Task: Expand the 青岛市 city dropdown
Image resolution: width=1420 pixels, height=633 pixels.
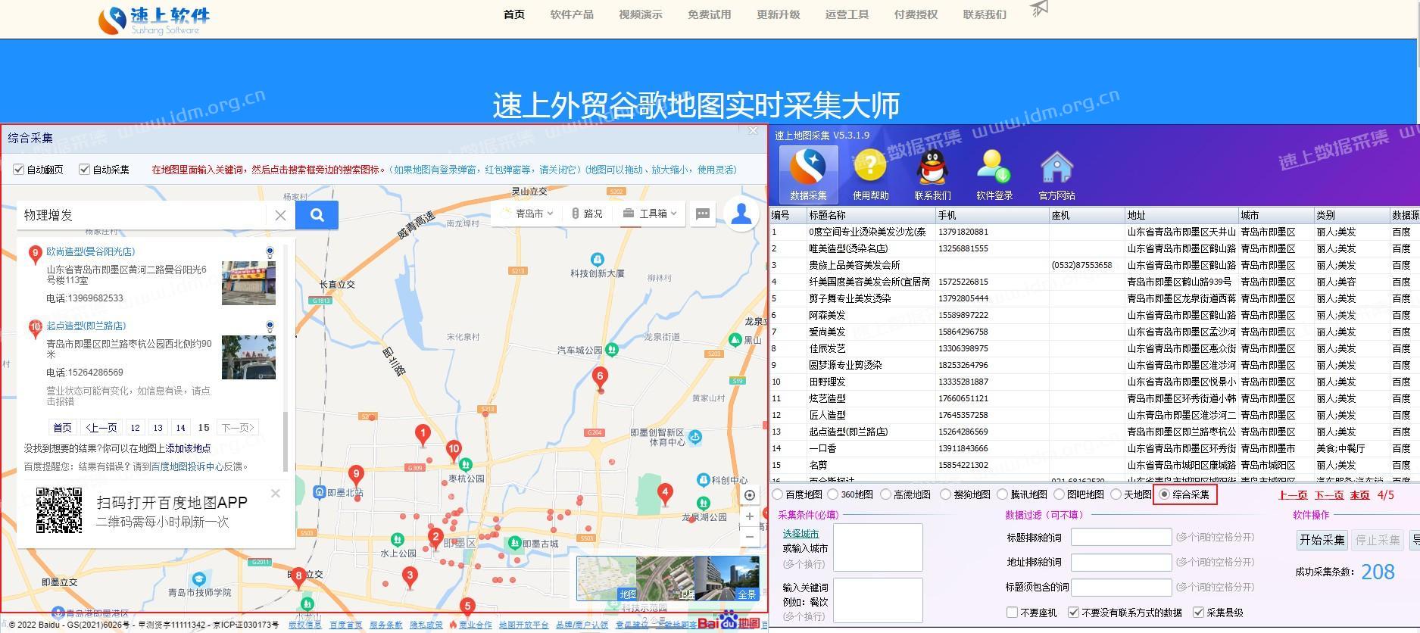Action: [x=529, y=214]
